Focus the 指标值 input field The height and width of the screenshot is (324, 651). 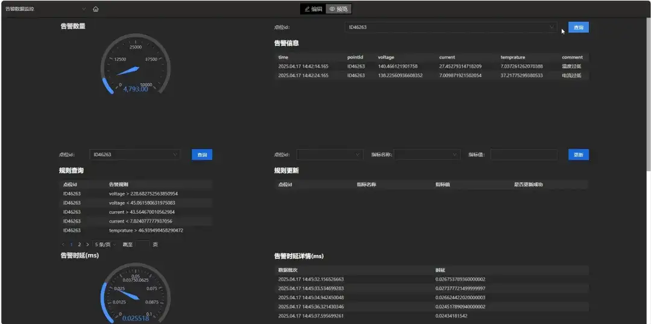click(x=524, y=154)
